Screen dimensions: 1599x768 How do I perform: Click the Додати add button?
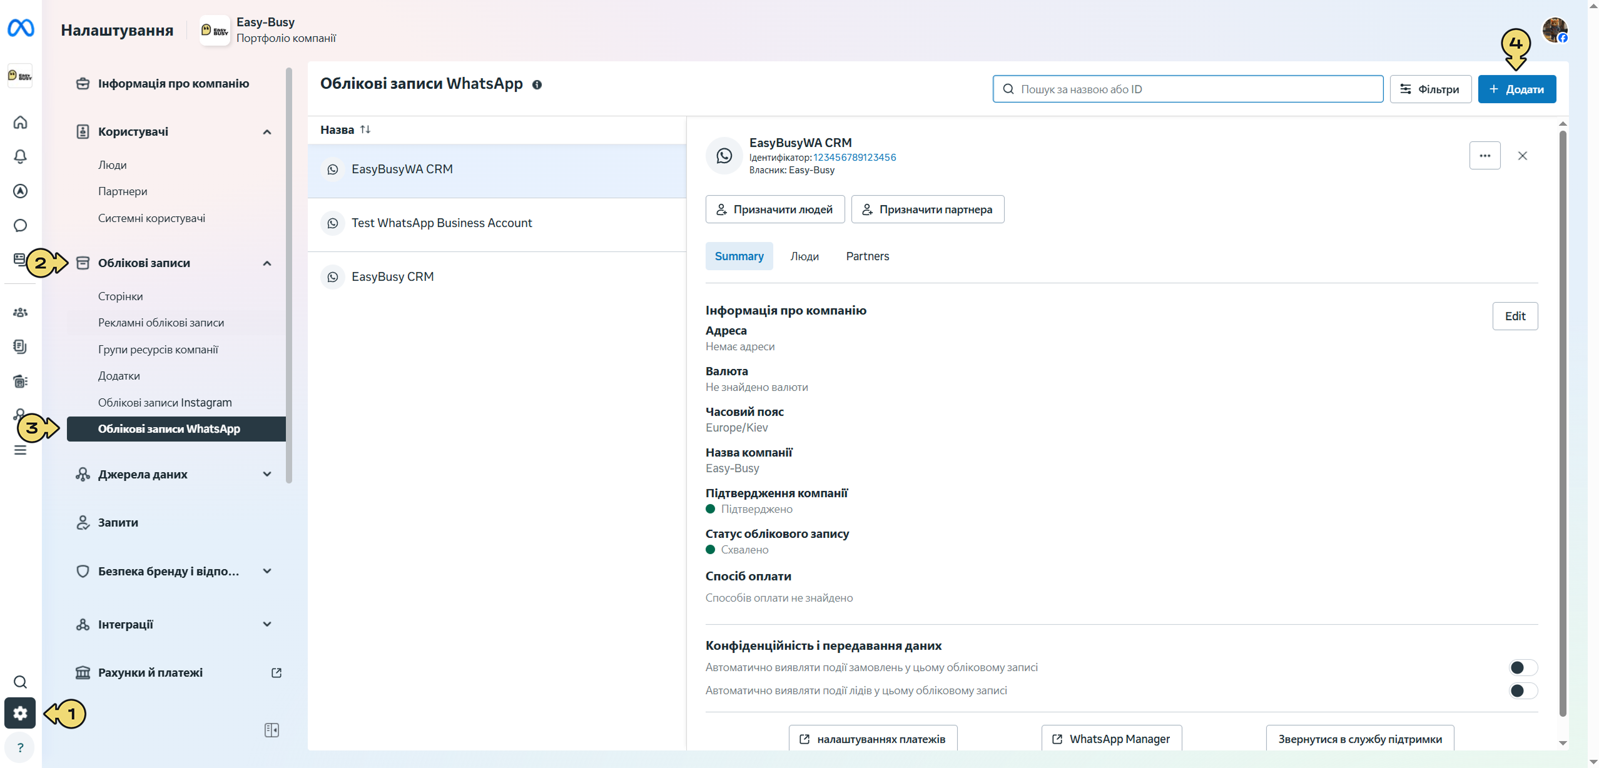coord(1516,89)
